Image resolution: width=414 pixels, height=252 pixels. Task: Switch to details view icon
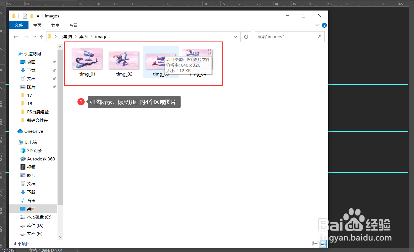(315, 244)
